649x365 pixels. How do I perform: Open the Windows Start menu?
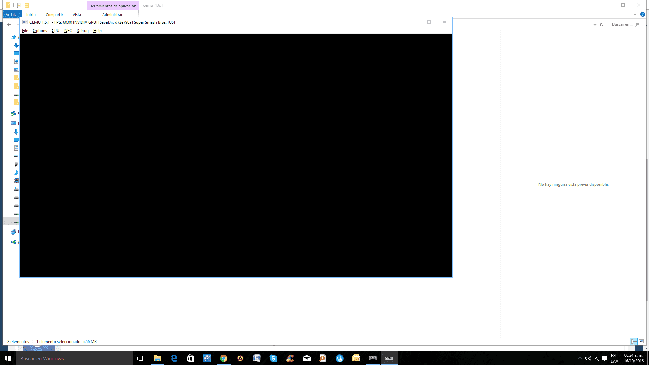[x=8, y=358]
